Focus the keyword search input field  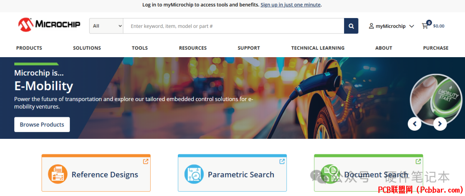(234, 26)
